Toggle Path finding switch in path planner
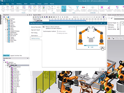The height and width of the screenshot is (93, 124). [x=118, y=25]
